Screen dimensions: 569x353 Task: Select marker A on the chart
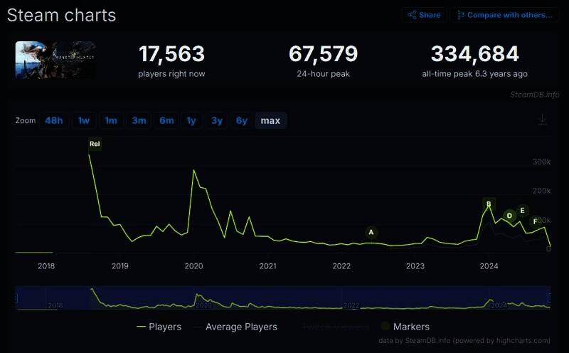(x=371, y=232)
